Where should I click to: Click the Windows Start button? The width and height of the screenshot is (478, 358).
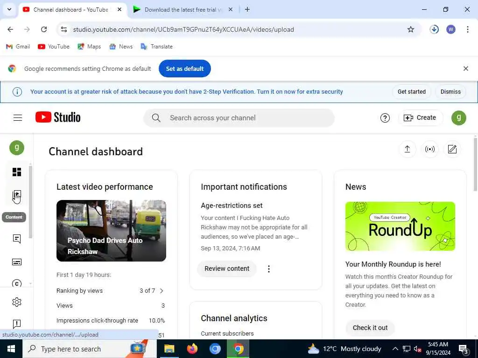11,349
